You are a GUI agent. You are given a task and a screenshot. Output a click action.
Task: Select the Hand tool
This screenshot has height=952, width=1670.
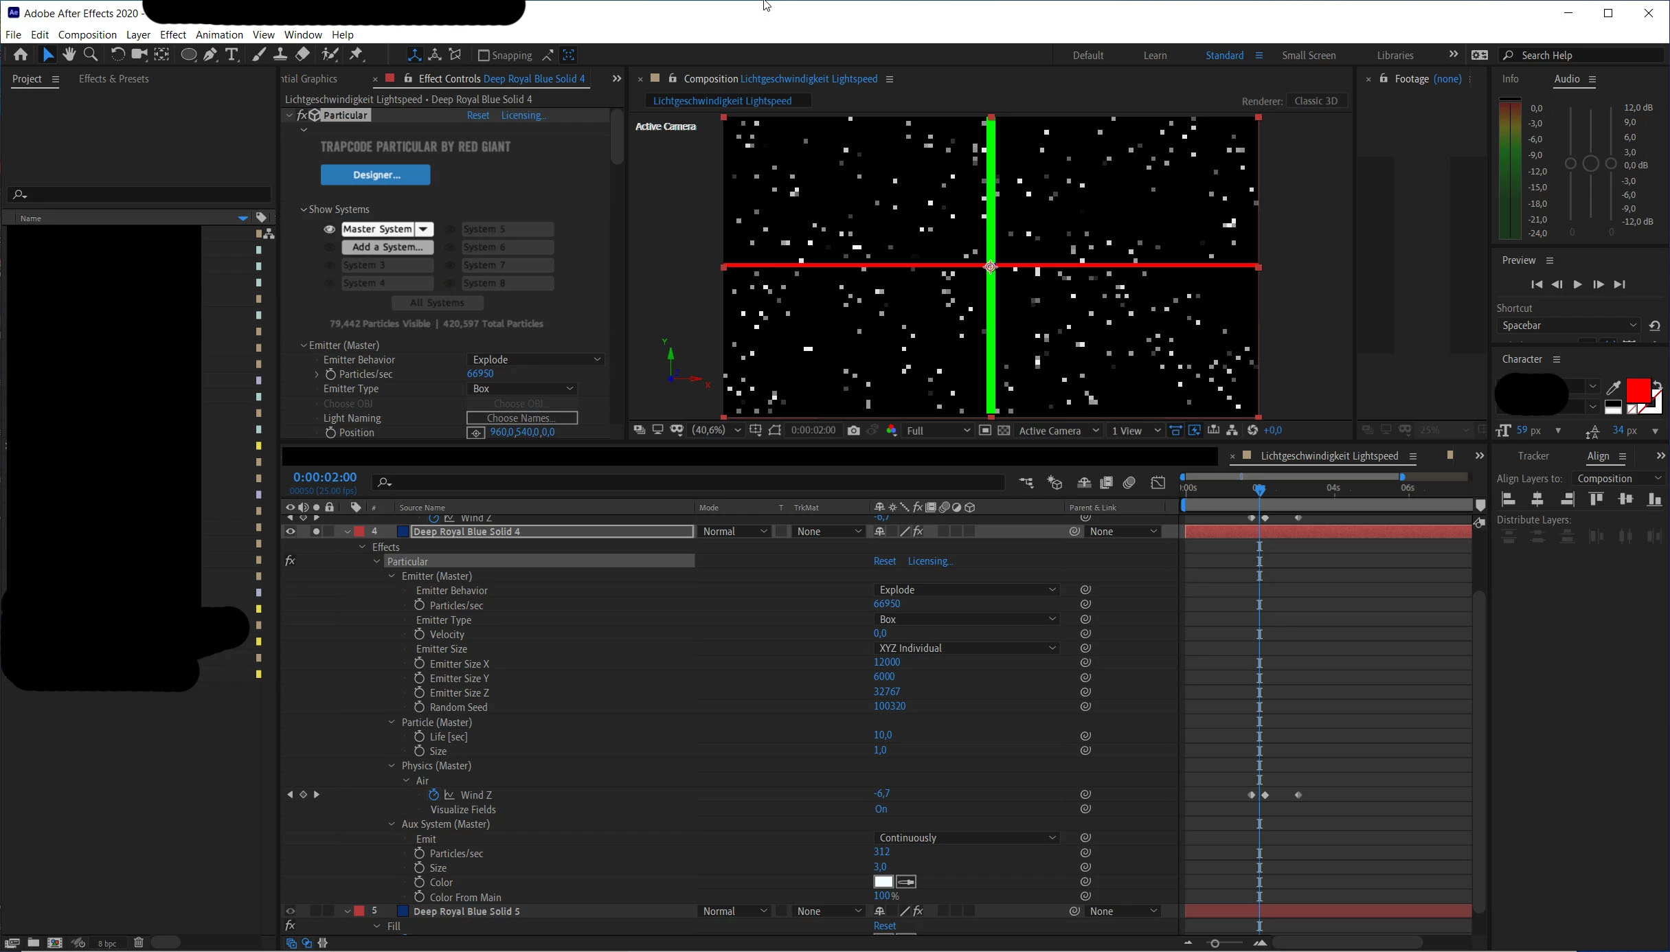click(69, 54)
